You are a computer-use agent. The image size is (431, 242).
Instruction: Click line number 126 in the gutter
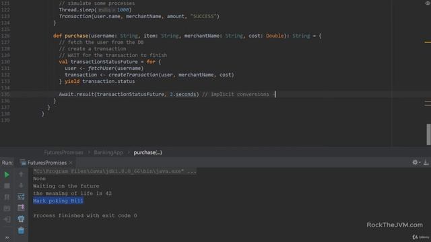click(5, 36)
